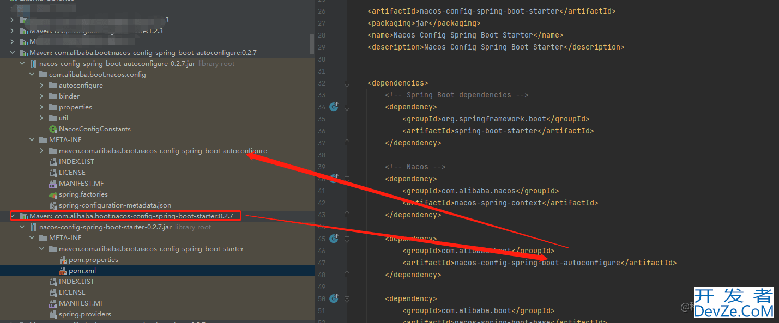Click the Maven autoconfigure:0.2.7 library icon
Image resolution: width=779 pixels, height=323 pixels.
click(x=23, y=53)
